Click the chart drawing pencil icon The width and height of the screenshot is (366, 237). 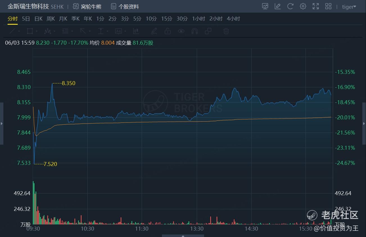point(278,6)
